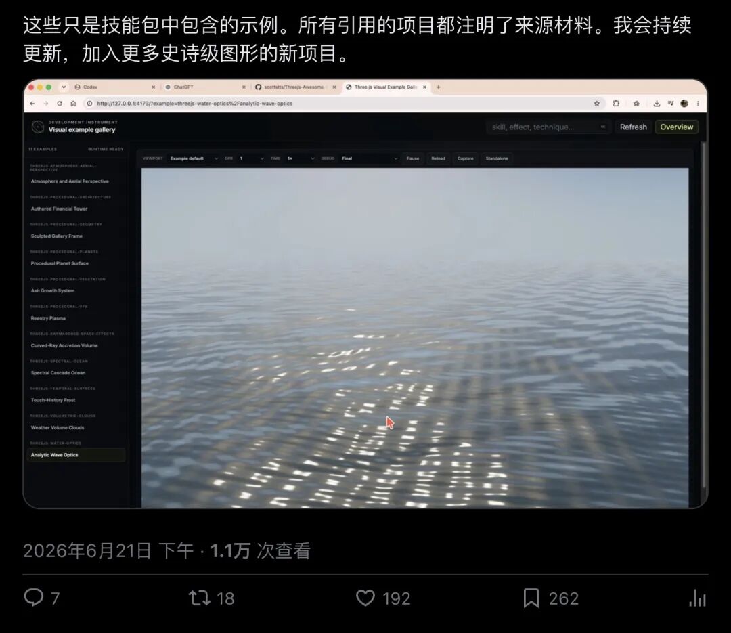Screen dimensions: 731x633
Task: Click the Reload button in viewport toolbar
Action: point(438,158)
